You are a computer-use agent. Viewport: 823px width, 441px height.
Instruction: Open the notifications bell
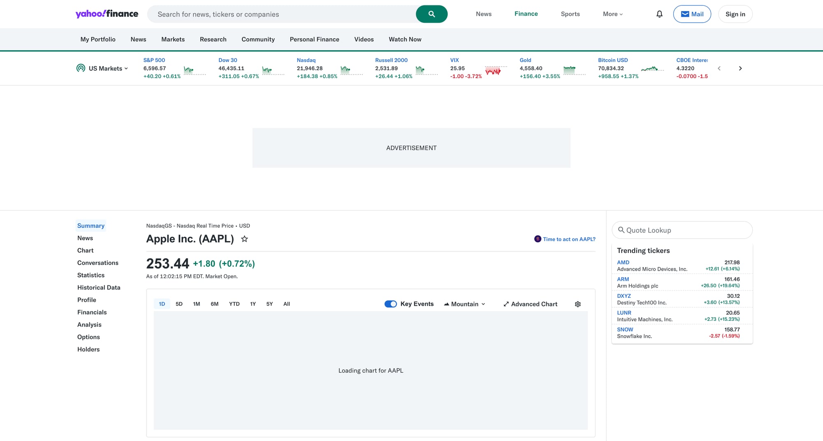(x=659, y=14)
